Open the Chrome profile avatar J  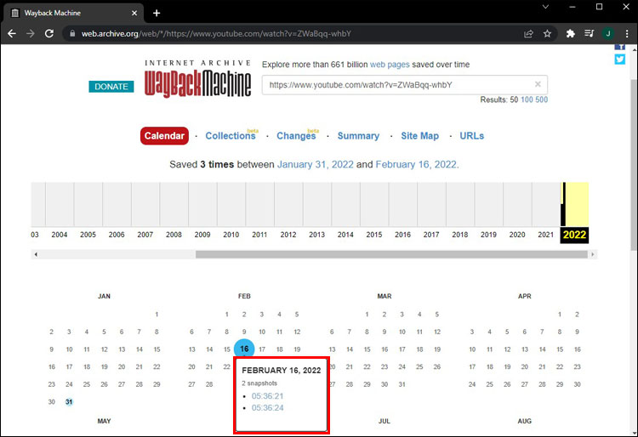(608, 33)
